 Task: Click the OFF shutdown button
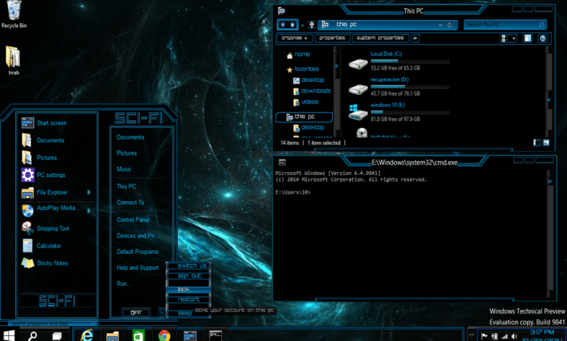click(136, 313)
